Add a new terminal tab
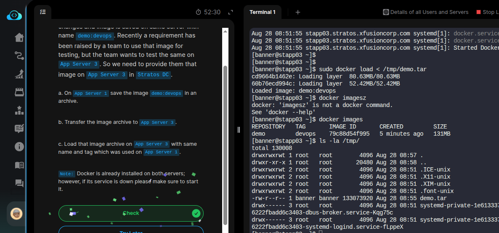The height and width of the screenshot is (233, 499). [x=297, y=12]
